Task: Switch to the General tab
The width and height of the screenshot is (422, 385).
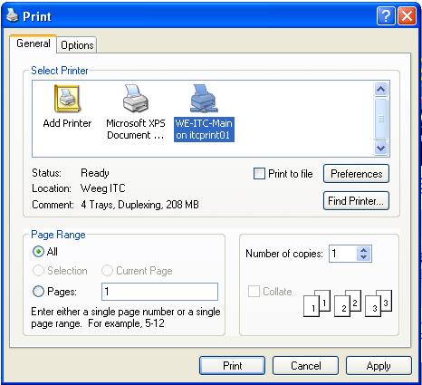Action: 34,43
